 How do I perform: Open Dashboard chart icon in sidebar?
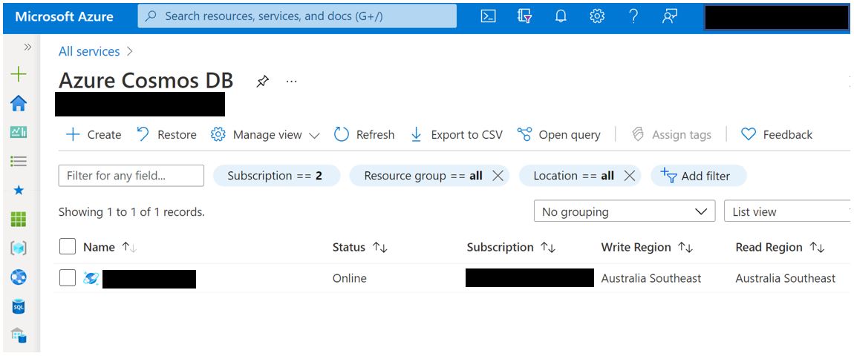[19, 132]
